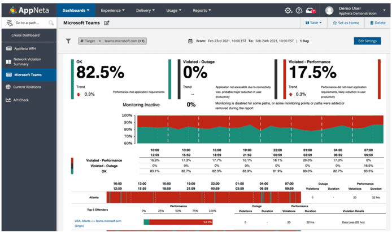This screenshot has width=392, height=232.
Task: Click the edit icon beside Microsoft Teams title
Action: (x=107, y=23)
